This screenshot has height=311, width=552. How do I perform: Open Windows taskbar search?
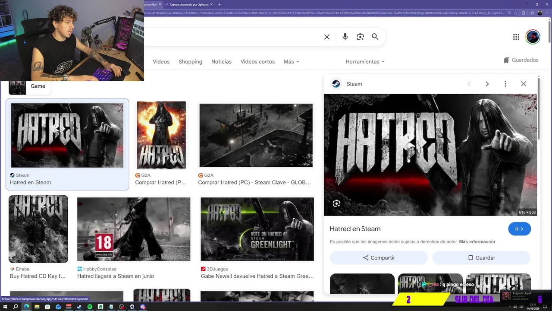point(16,307)
